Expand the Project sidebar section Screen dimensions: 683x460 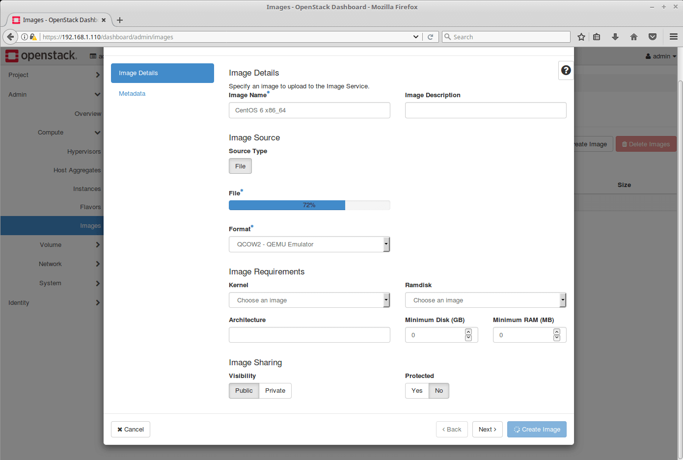pyautogui.click(x=52, y=75)
